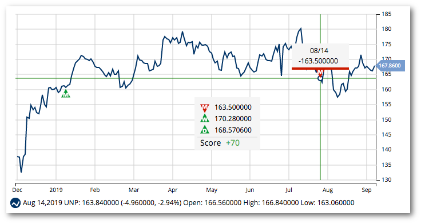Click the Jul label on the time axis
Image resolution: width=421 pixels, height=224 pixels.
pyautogui.click(x=289, y=190)
